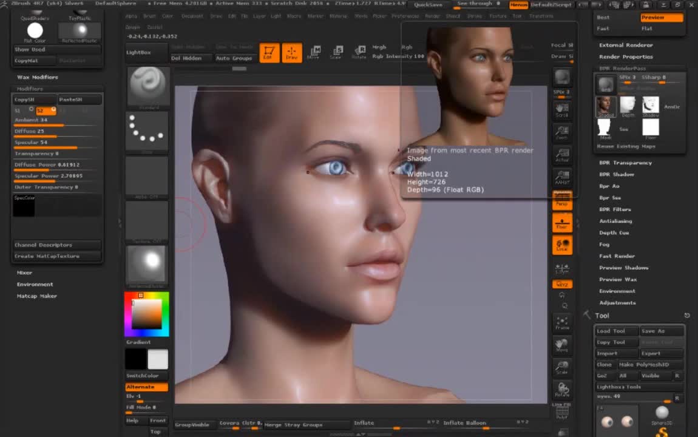Open the Render menu in the menu bar
This screenshot has width=698, height=437.
tap(432, 16)
